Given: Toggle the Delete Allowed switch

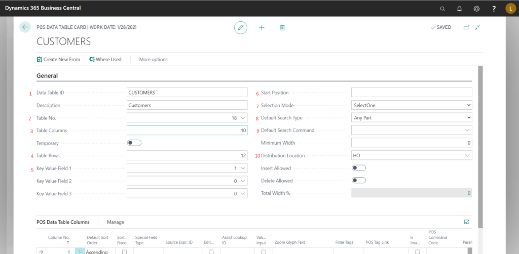Looking at the screenshot, I should coord(358,181).
